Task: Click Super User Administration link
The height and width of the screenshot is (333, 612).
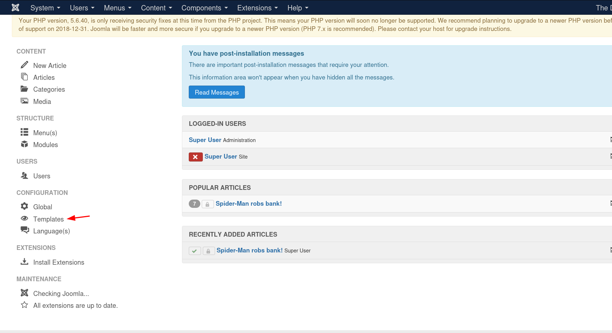Action: click(x=205, y=140)
